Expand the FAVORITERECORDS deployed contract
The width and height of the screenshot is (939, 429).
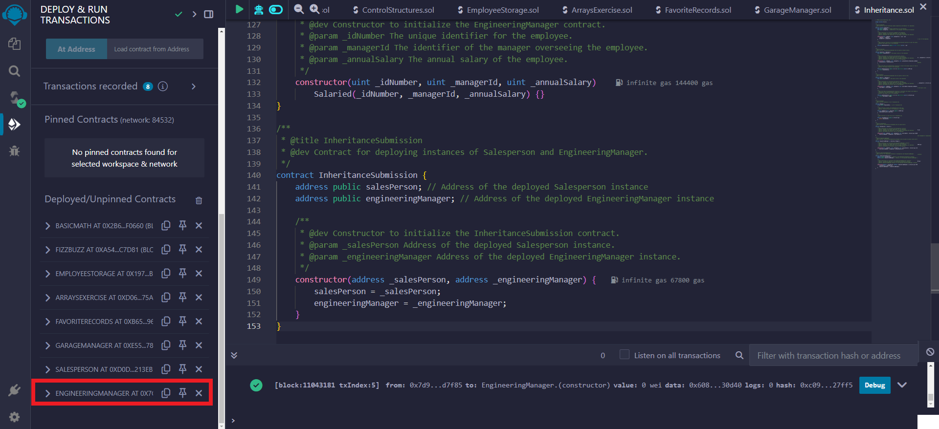[x=47, y=322]
